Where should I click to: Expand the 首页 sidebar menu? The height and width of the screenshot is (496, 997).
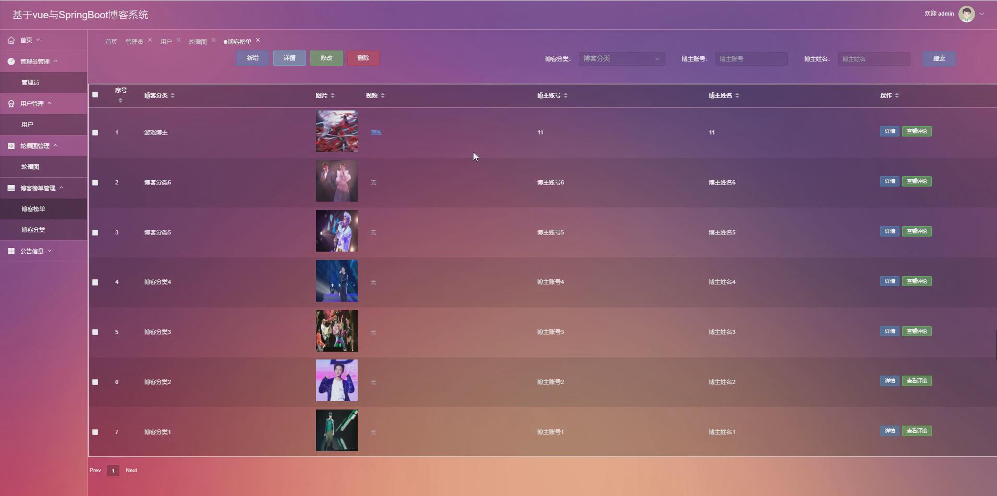click(x=38, y=40)
